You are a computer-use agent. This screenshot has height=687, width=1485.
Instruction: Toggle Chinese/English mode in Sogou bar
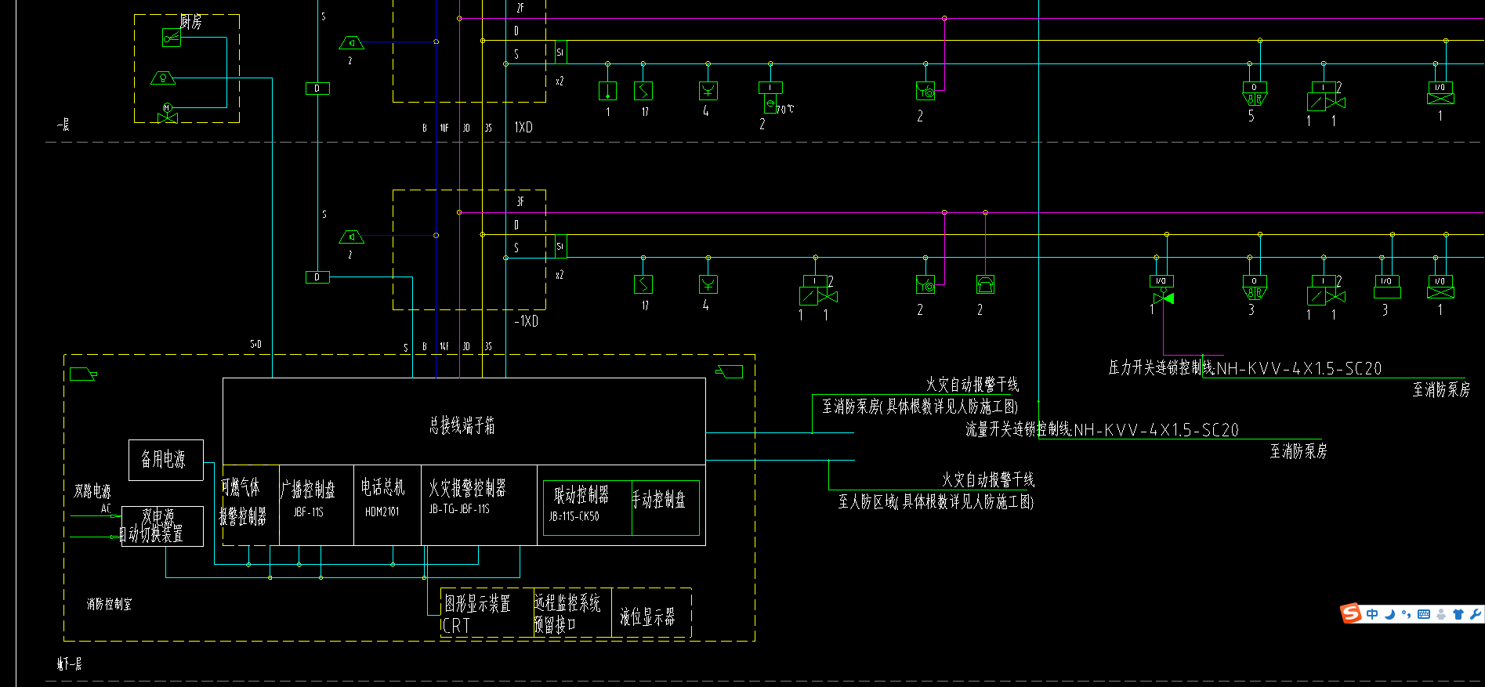[x=1372, y=614]
